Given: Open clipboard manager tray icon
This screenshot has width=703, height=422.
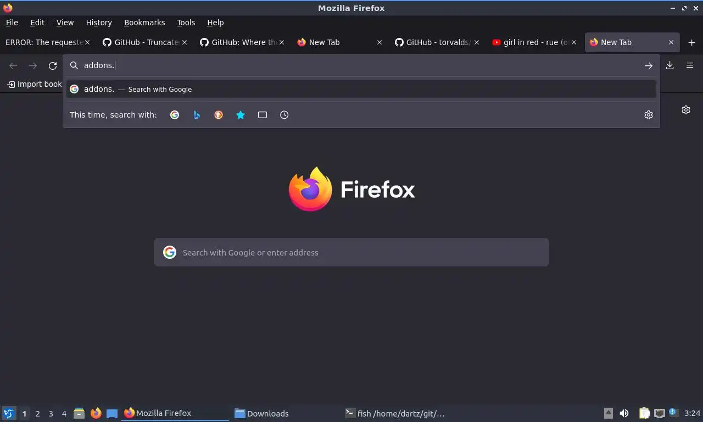Looking at the screenshot, I should (644, 413).
